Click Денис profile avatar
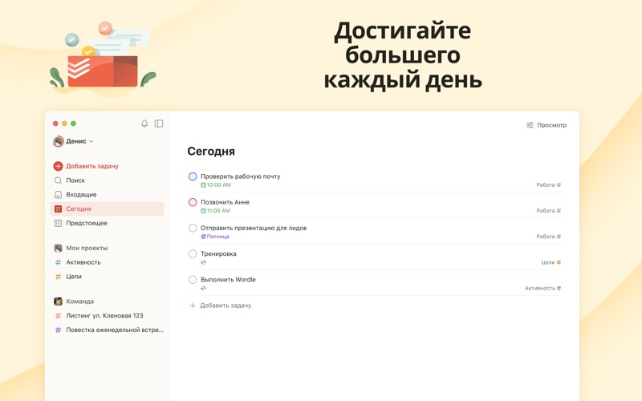The image size is (642, 401). tap(58, 141)
